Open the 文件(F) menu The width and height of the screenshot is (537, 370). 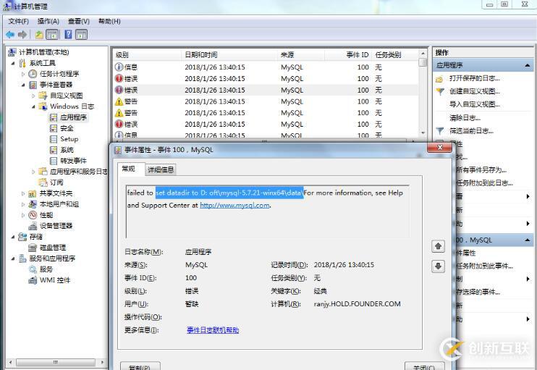pyautogui.click(x=19, y=21)
